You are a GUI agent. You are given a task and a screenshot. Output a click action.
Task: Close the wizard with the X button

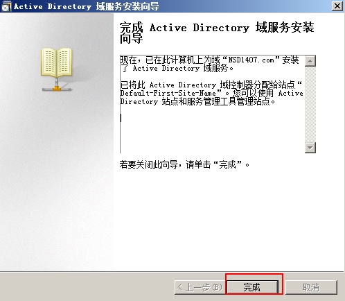tap(337, 6)
